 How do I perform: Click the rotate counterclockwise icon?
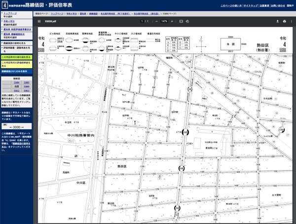click(x=187, y=21)
